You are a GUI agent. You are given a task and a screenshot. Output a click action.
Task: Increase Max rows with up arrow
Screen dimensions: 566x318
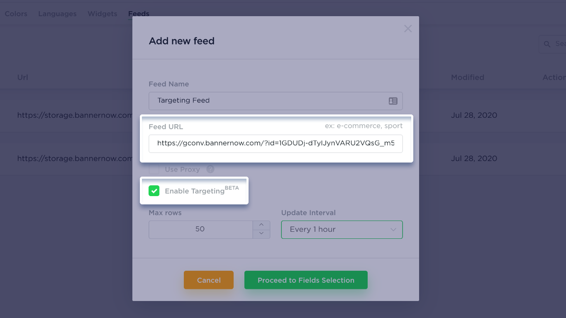coord(261,225)
